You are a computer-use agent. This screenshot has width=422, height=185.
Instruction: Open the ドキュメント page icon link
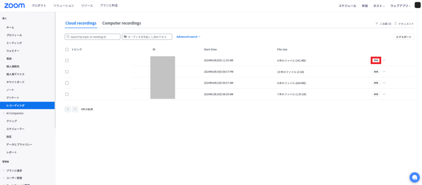[404, 23]
